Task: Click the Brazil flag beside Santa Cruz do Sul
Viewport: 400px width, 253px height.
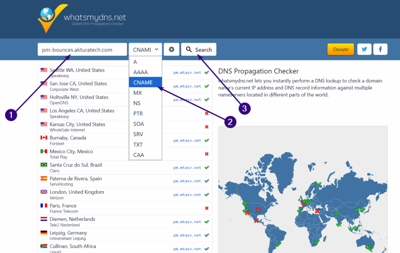Action: [44, 165]
